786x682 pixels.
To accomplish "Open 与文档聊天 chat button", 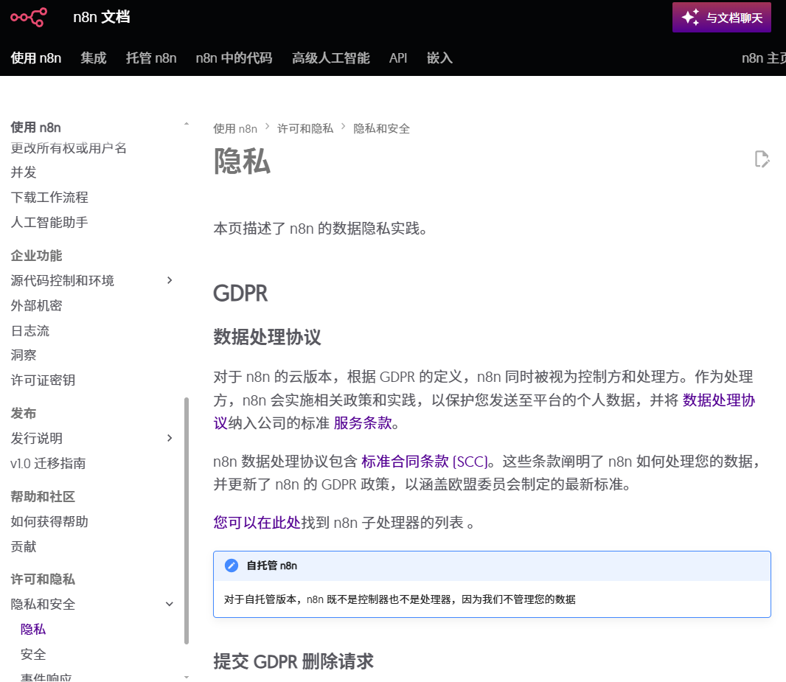I will click(721, 18).
